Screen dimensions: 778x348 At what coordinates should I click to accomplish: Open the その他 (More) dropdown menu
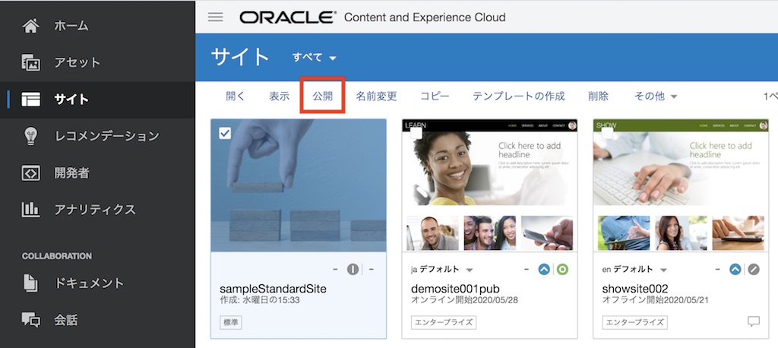coord(656,96)
